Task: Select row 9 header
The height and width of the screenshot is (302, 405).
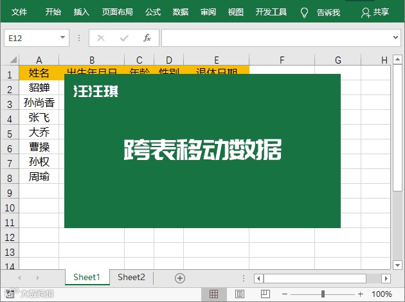Action: tap(10, 193)
